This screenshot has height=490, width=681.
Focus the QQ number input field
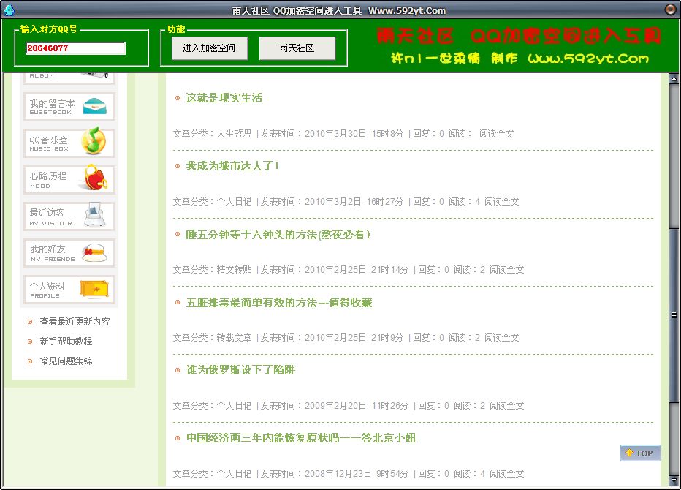click(75, 48)
